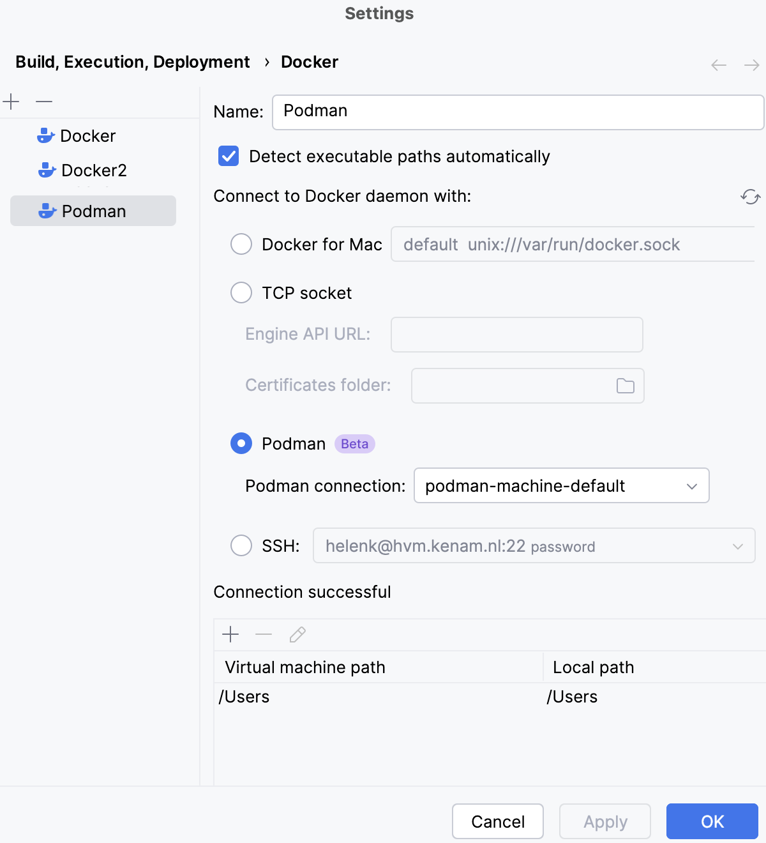Click the Docker whale icon beside Docker2
The image size is (766, 843).
pyautogui.click(x=47, y=171)
